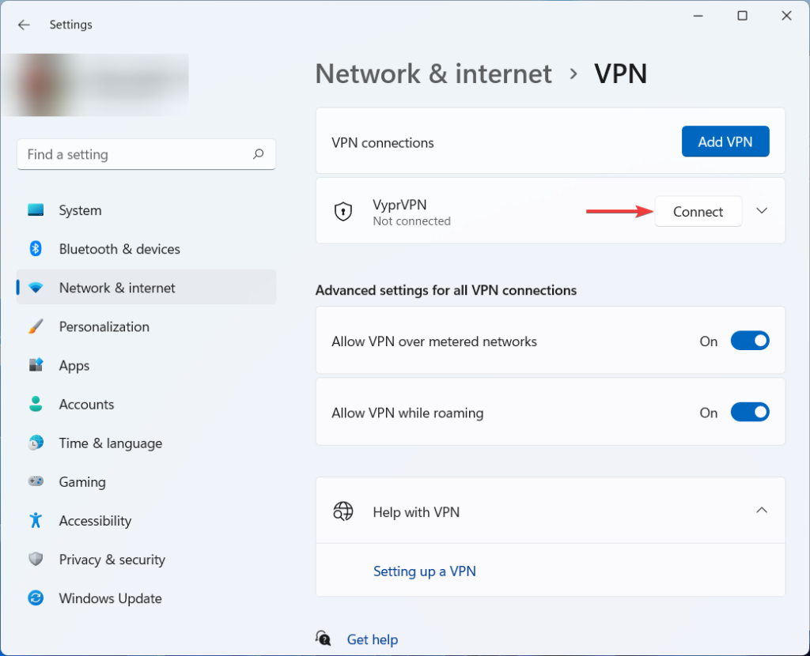Click the VyprVPN shield icon
810x656 pixels.
pyautogui.click(x=343, y=211)
